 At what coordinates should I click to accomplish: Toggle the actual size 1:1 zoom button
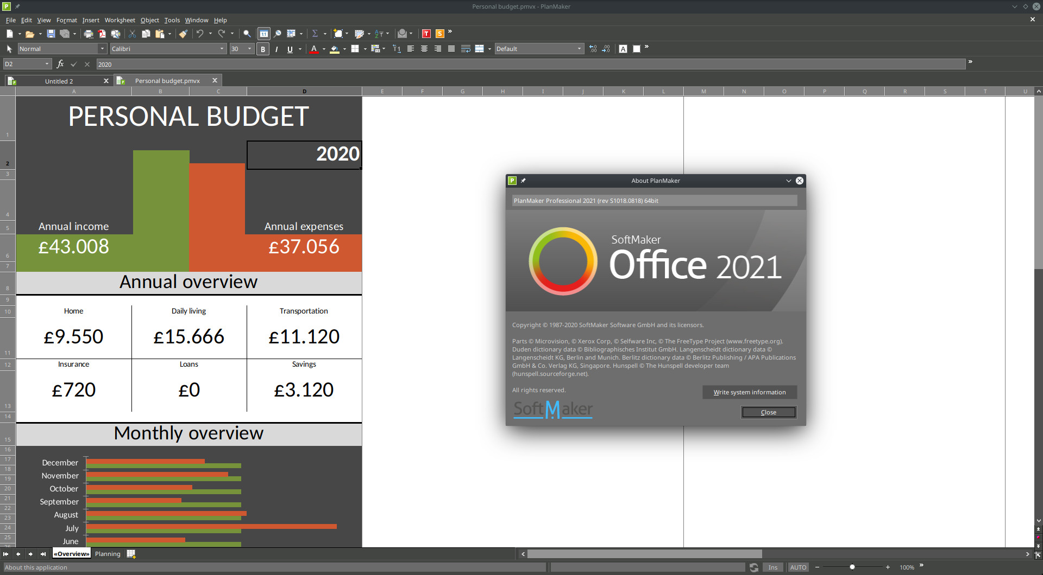click(263, 34)
